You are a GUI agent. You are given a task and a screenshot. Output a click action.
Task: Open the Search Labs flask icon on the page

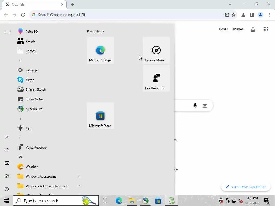tap(253, 29)
